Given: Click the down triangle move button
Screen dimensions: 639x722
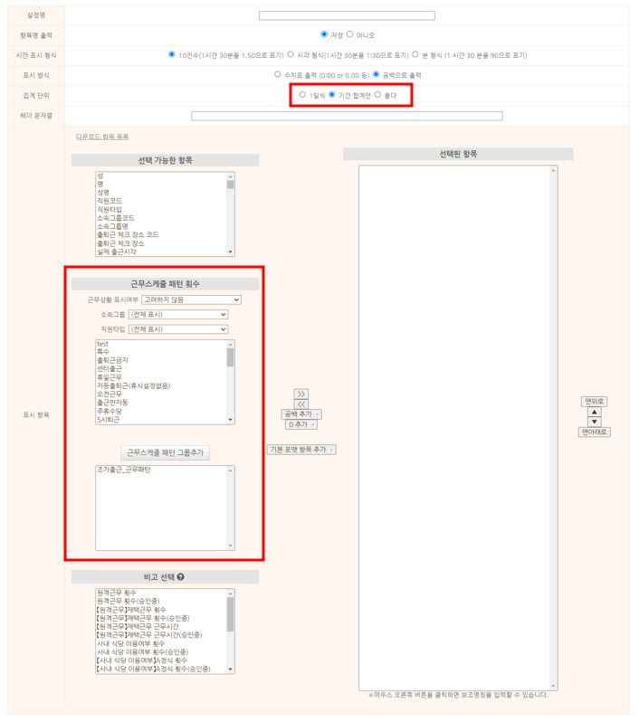Looking at the screenshot, I should click(x=595, y=422).
